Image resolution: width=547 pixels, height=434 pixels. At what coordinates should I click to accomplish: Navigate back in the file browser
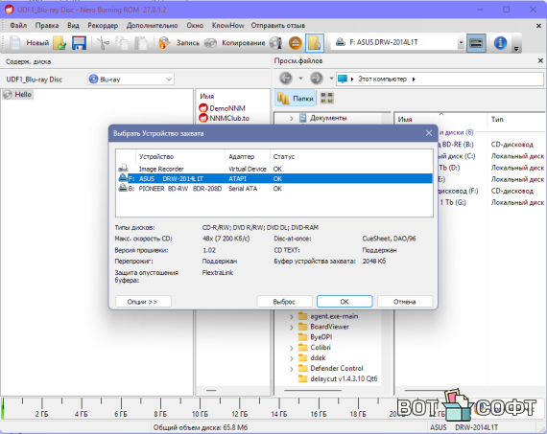tap(285, 79)
